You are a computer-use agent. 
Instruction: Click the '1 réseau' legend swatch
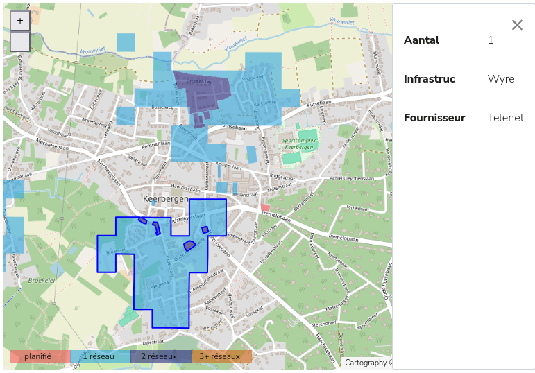(x=101, y=356)
